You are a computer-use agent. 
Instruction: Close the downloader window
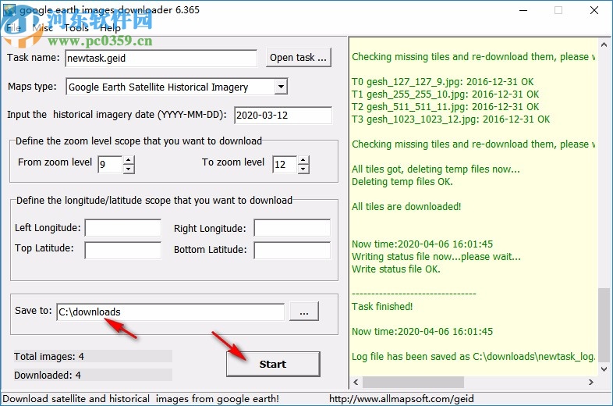594,11
